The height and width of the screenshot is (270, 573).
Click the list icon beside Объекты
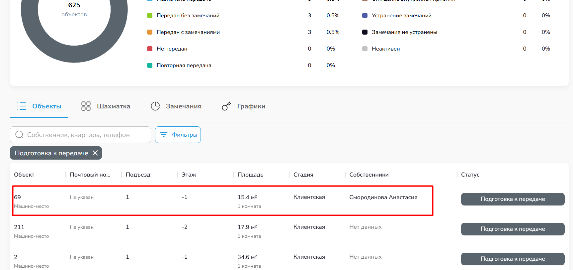coord(22,106)
